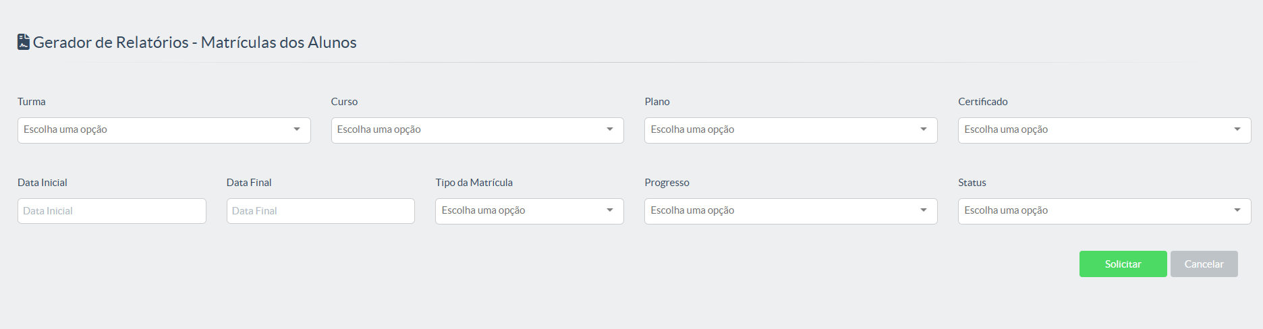Click the Certificado label text

982,102
